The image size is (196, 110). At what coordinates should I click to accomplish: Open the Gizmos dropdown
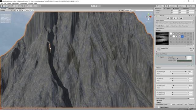128,10
